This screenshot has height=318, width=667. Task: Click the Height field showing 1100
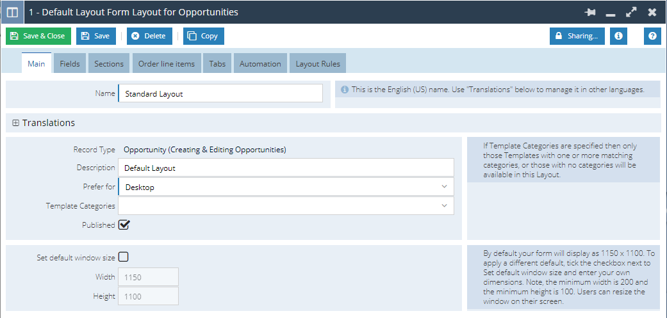coord(148,296)
